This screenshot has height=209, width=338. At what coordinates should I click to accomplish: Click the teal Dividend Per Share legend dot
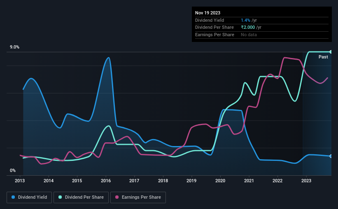[x=60, y=197]
